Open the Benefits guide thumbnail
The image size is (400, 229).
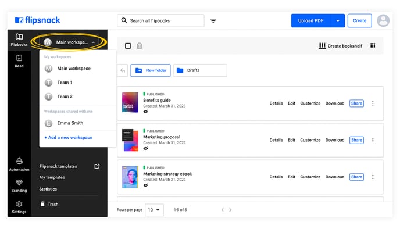[130, 102]
